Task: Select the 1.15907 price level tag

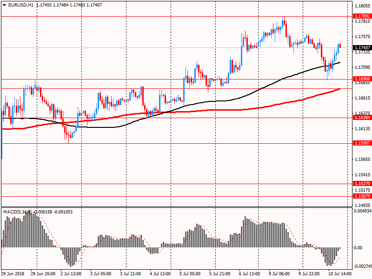Action: click(362, 143)
